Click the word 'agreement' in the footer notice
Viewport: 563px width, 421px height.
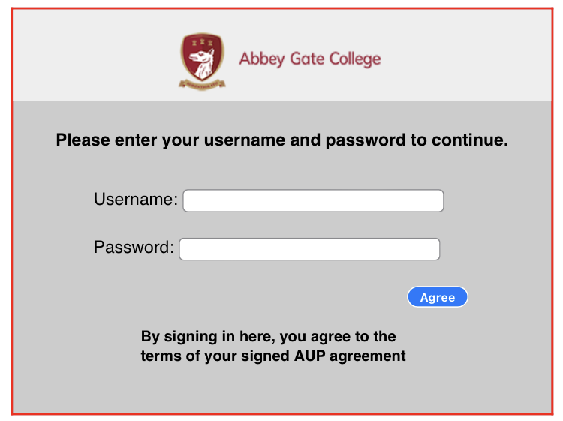[x=368, y=356]
